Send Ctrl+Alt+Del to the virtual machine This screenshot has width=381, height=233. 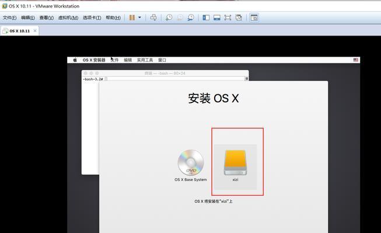coord(153,17)
